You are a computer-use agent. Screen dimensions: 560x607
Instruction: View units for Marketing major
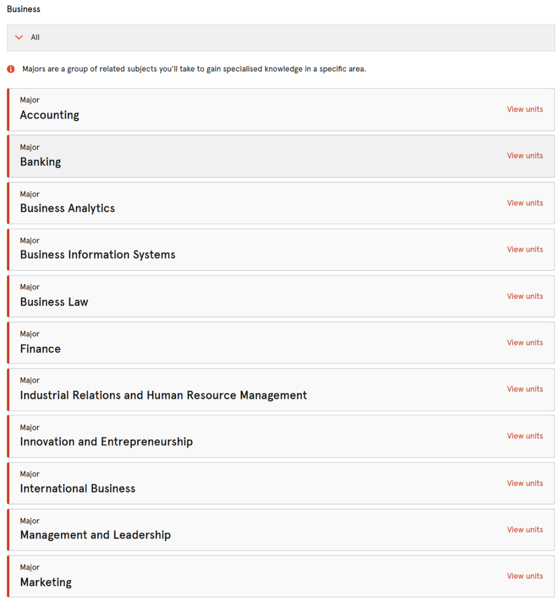pyautogui.click(x=524, y=576)
